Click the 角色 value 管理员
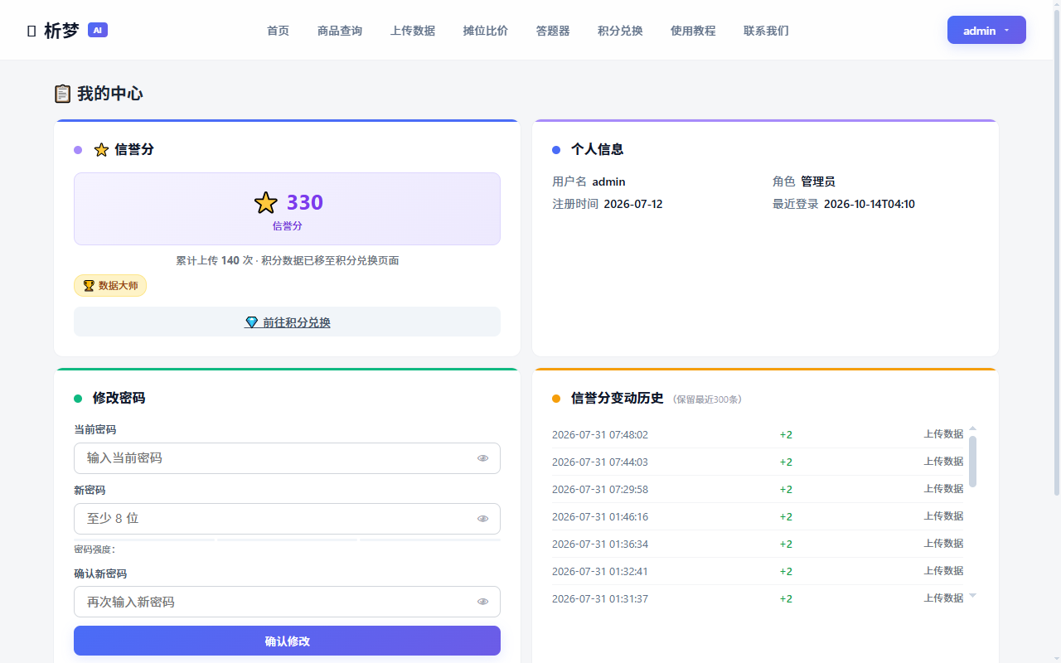 pos(818,181)
